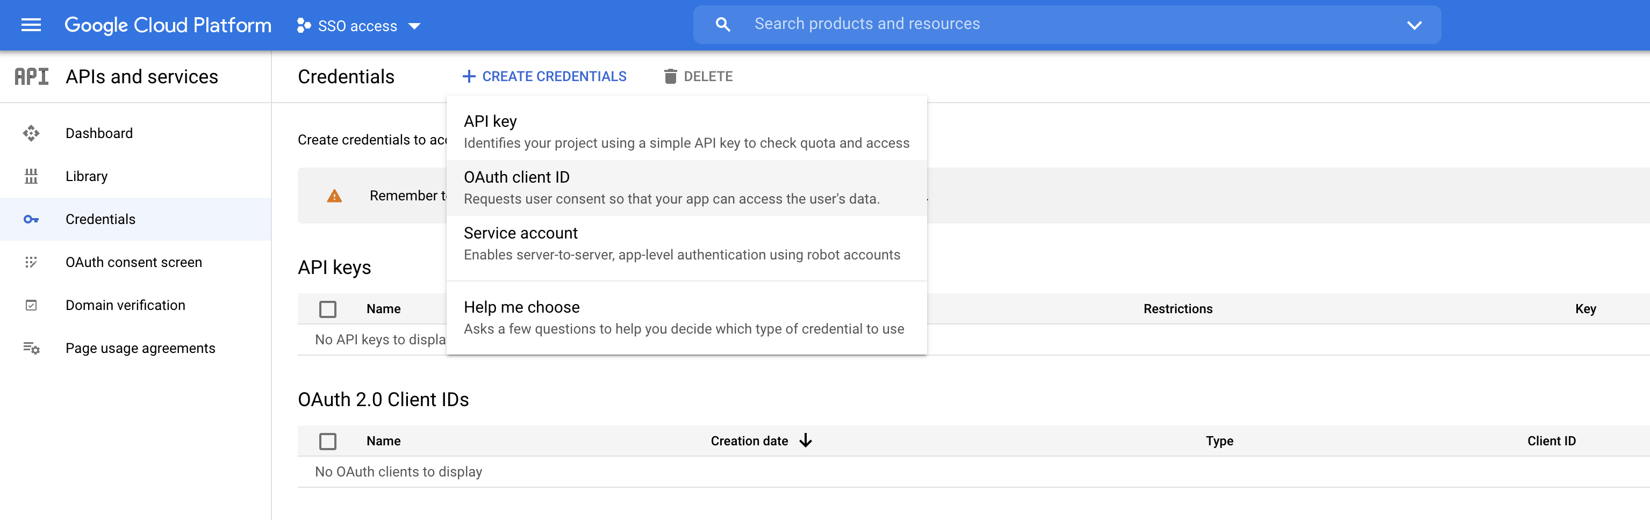The width and height of the screenshot is (1650, 520).
Task: Click the Credentials key icon
Action: 31,219
